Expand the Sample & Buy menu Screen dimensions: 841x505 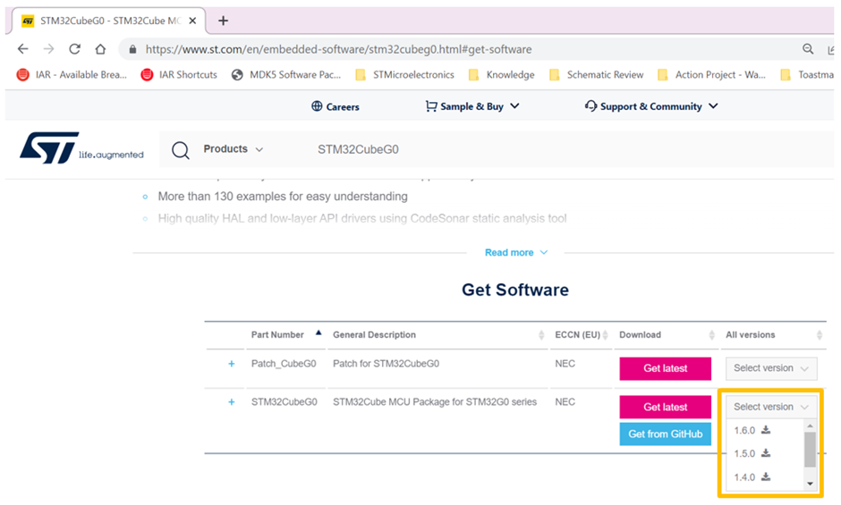[x=472, y=106]
